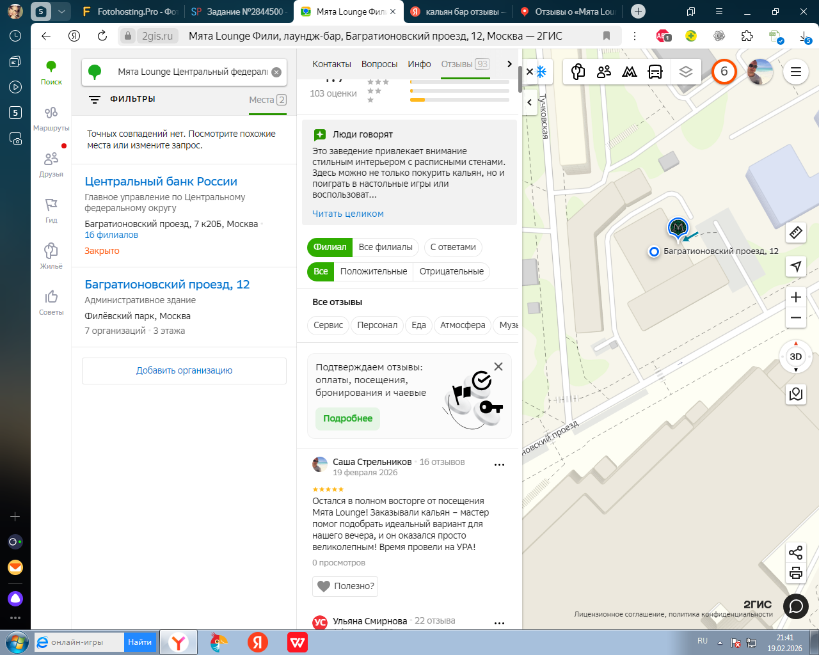Click the Добавить организацию button
Viewport: 819px width, 655px height.
(x=184, y=371)
